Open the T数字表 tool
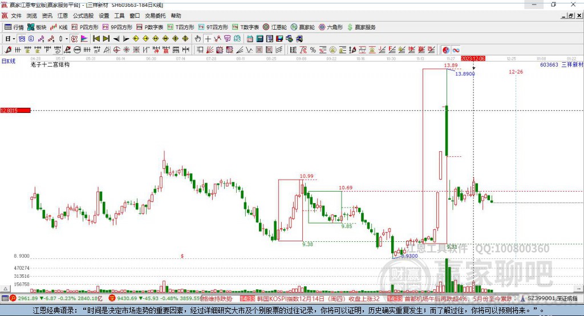This screenshot has width=584, height=316. [x=245, y=27]
